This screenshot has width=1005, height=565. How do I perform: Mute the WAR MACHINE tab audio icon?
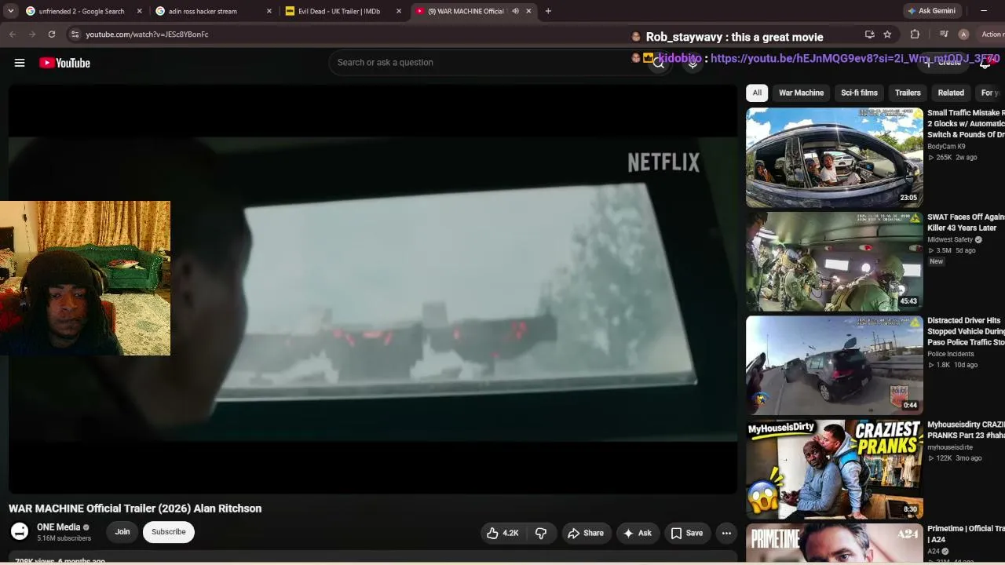tap(515, 11)
